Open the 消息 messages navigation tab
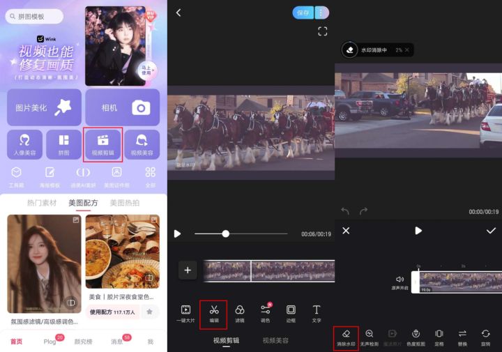502x352 pixels. click(119, 341)
